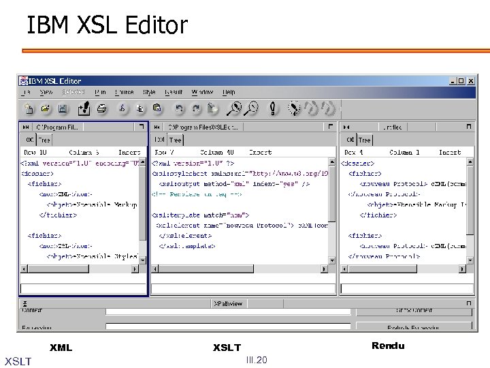490x368 pixels.
Task: Open the Source menu
Action: coord(124,92)
